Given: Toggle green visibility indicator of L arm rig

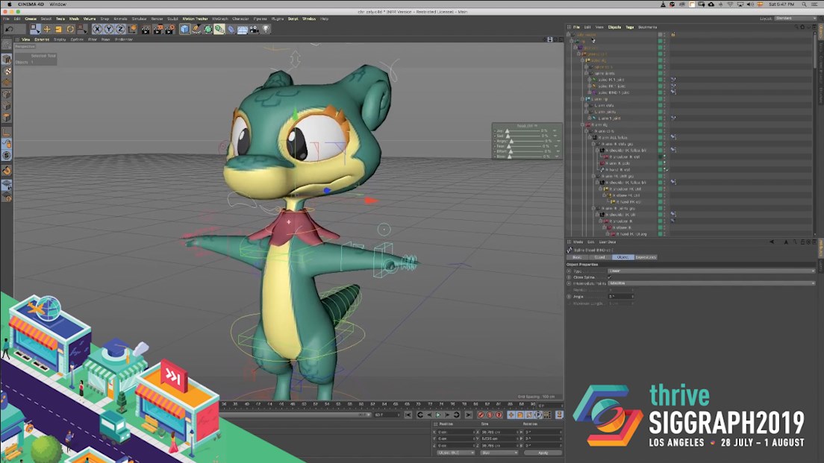Looking at the screenshot, I should point(661,98).
